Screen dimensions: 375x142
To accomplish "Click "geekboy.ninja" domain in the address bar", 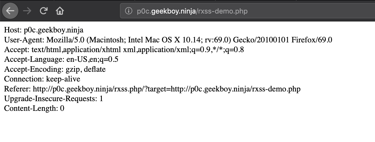I will pyautogui.click(x=173, y=11).
